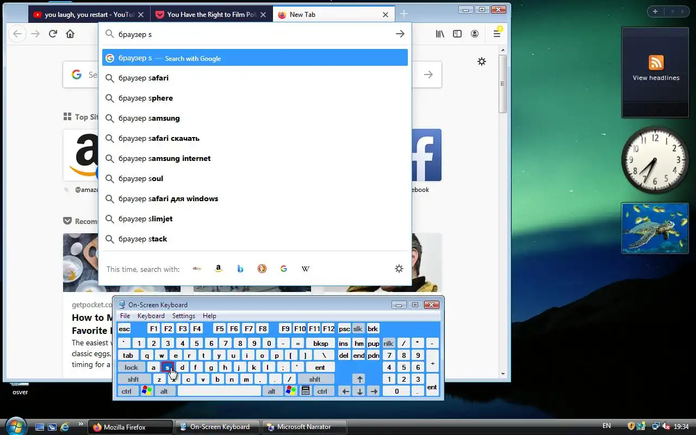Viewport: 696px width, 435px height.
Task: Open New Tab page settings gear
Action: pyautogui.click(x=482, y=61)
